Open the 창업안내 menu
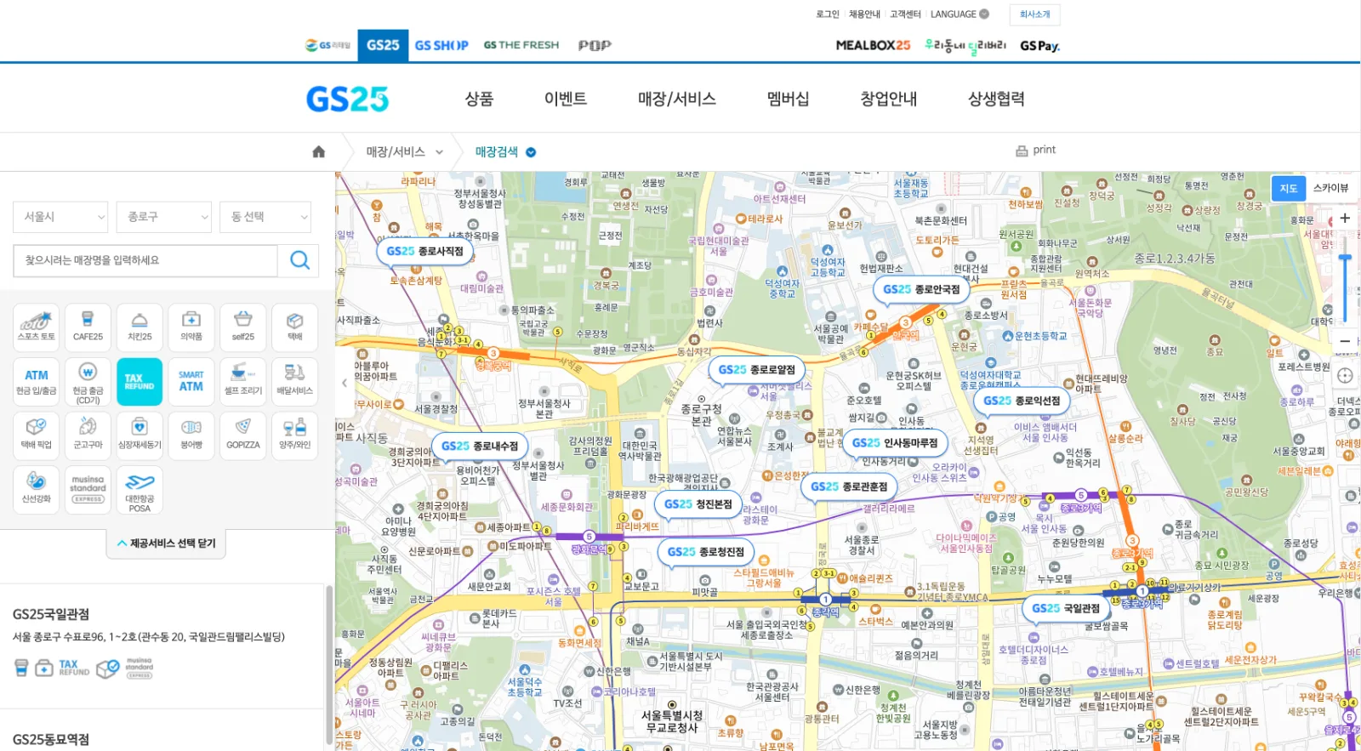The width and height of the screenshot is (1361, 751). coord(889,99)
